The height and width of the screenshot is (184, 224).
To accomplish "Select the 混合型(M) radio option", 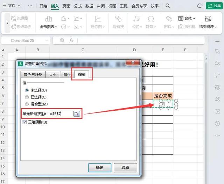I will click(27, 104).
